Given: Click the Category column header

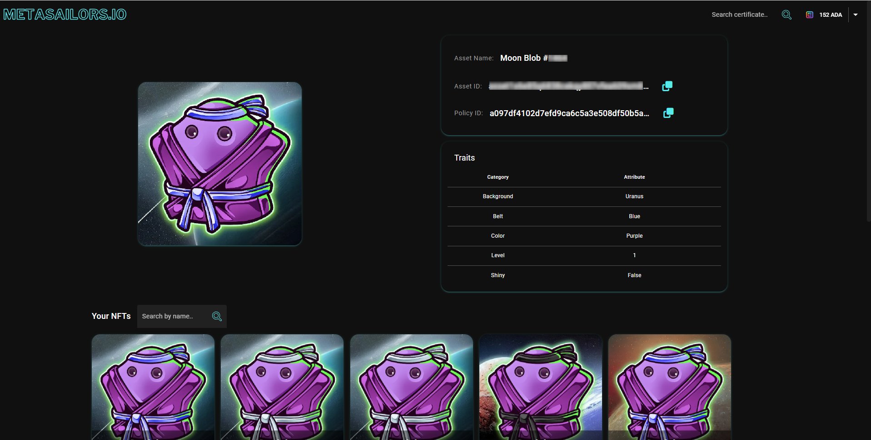Looking at the screenshot, I should coord(498,177).
